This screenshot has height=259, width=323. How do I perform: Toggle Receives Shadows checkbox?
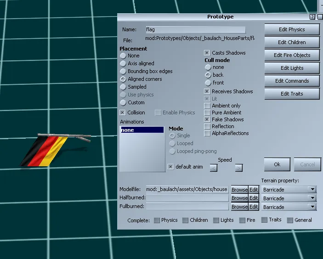tap(207, 91)
